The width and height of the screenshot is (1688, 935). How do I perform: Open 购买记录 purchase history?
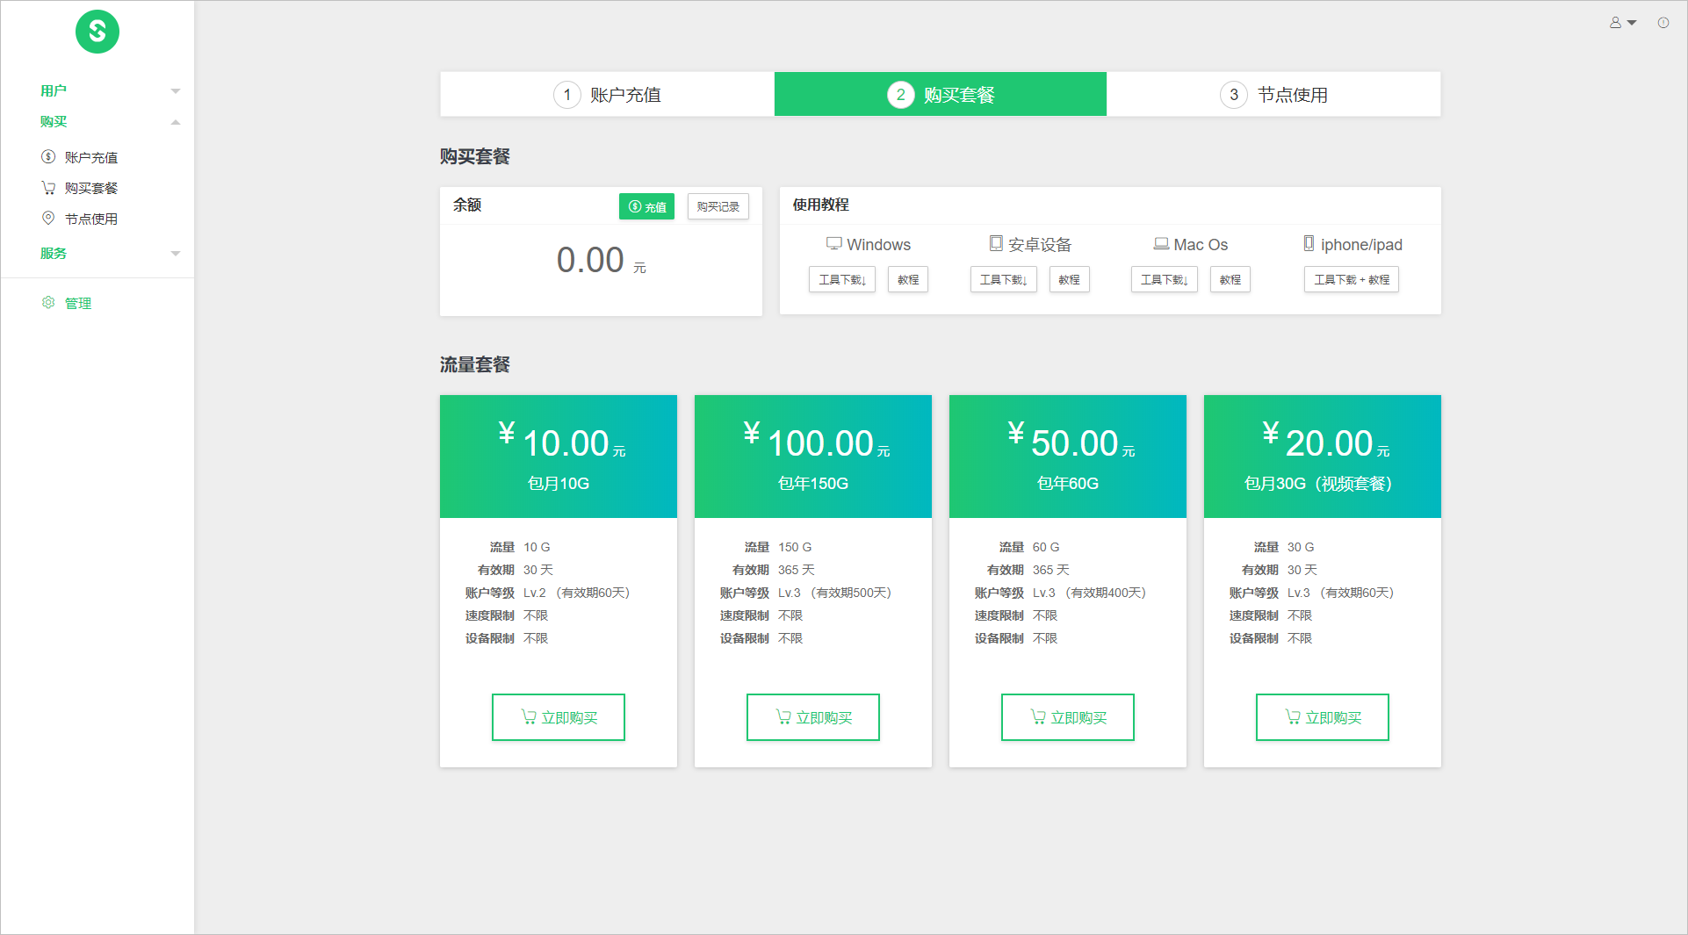pyautogui.click(x=718, y=206)
